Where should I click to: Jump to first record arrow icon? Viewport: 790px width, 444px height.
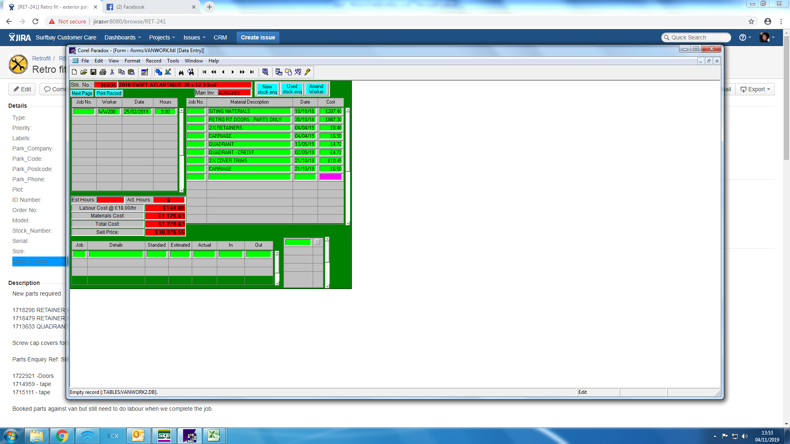[x=204, y=72]
